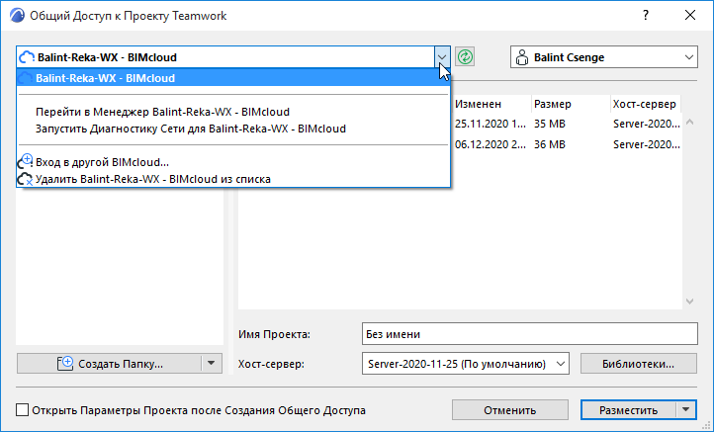Click the Размер column header
Image resolution: width=714 pixels, height=432 pixels.
click(571, 104)
